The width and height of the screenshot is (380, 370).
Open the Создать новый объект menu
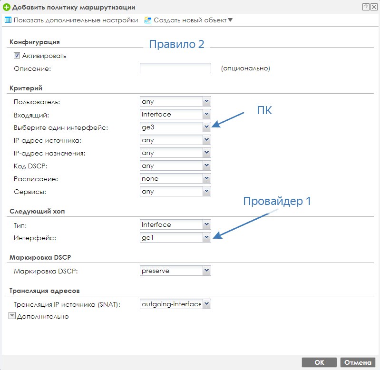point(193,20)
